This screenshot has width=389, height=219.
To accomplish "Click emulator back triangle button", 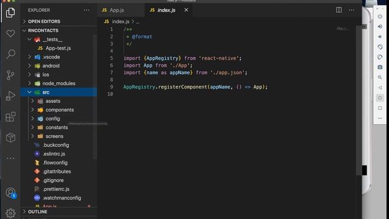I will 380,88.
